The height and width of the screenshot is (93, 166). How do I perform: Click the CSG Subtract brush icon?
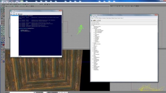[4, 38]
